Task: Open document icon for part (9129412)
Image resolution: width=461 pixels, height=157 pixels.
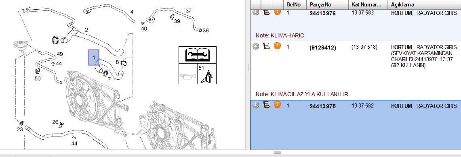Action: [266, 46]
